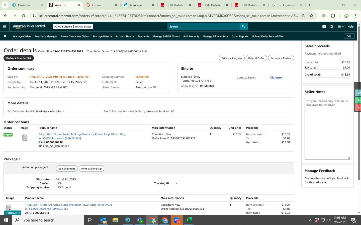The image size is (361, 225).
Task: Click Help in the header
Action: (350, 26)
